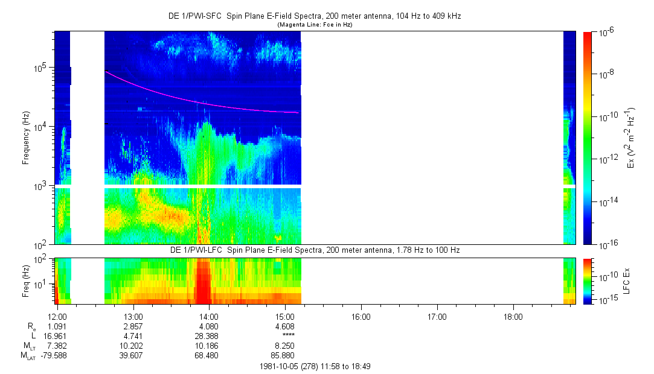654x374 pixels.
Task: Select the 15:00 time axis tick label
Action: tap(284, 316)
